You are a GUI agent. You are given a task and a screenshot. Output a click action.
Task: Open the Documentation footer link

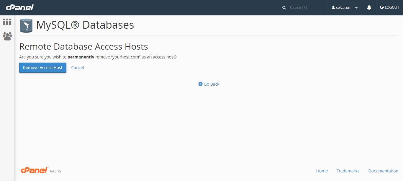coord(383,171)
